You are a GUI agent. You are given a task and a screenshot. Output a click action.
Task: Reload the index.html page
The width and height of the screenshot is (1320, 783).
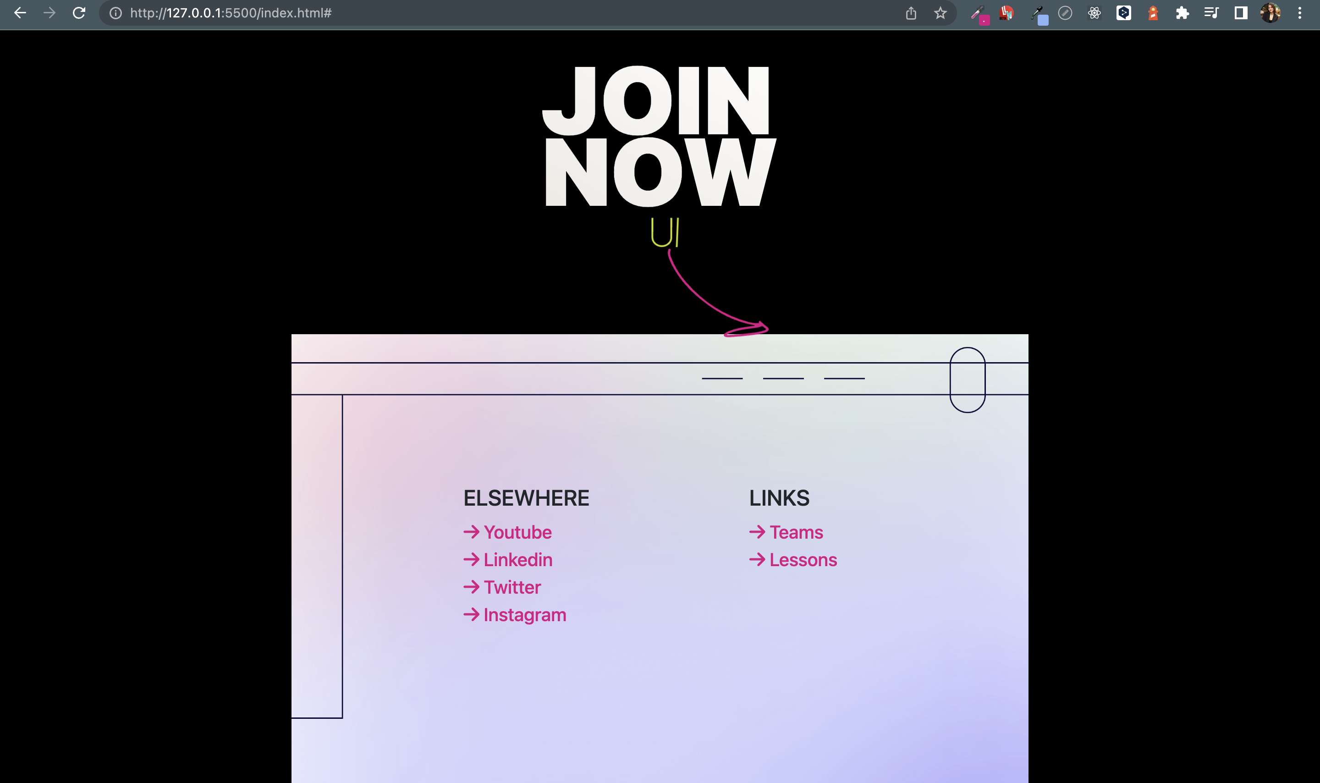click(x=79, y=13)
